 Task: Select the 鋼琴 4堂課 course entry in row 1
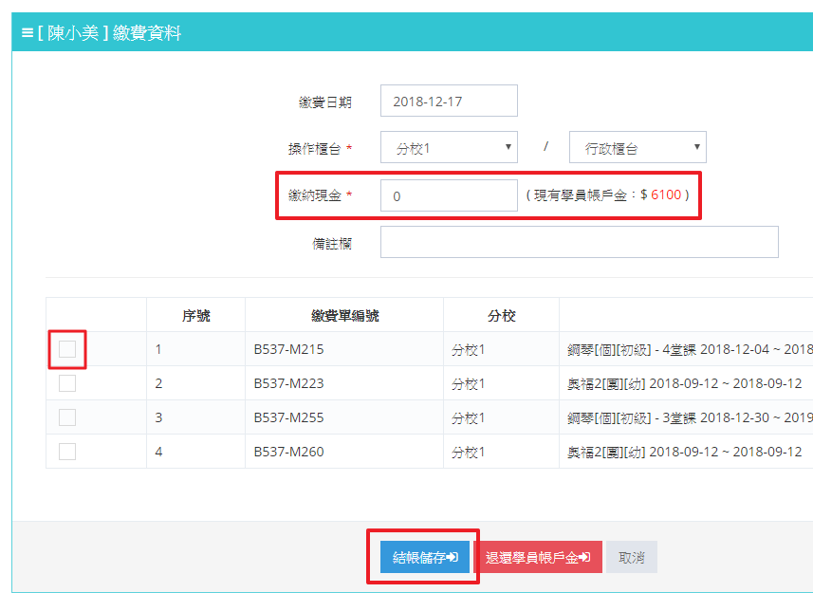(689, 349)
